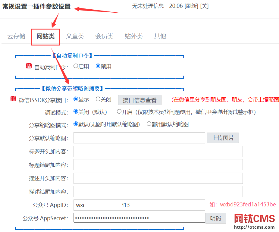The image size is (279, 232).
Task: Click 明码 to reveal the AppSecret
Action: coord(216,218)
